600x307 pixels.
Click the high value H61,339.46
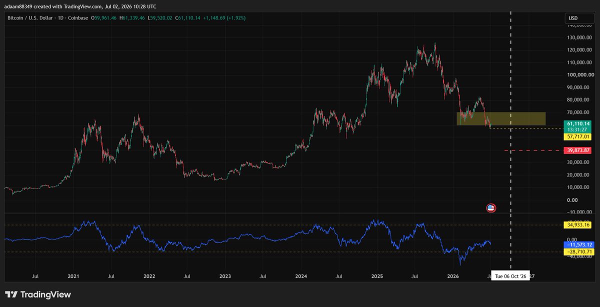coord(132,18)
